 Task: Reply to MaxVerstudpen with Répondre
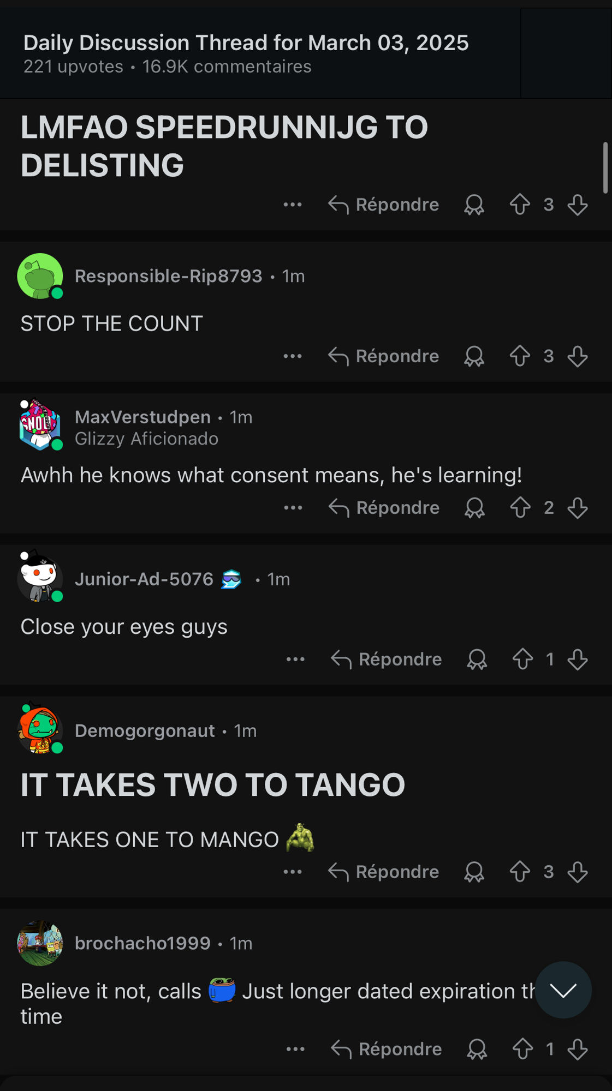click(384, 508)
